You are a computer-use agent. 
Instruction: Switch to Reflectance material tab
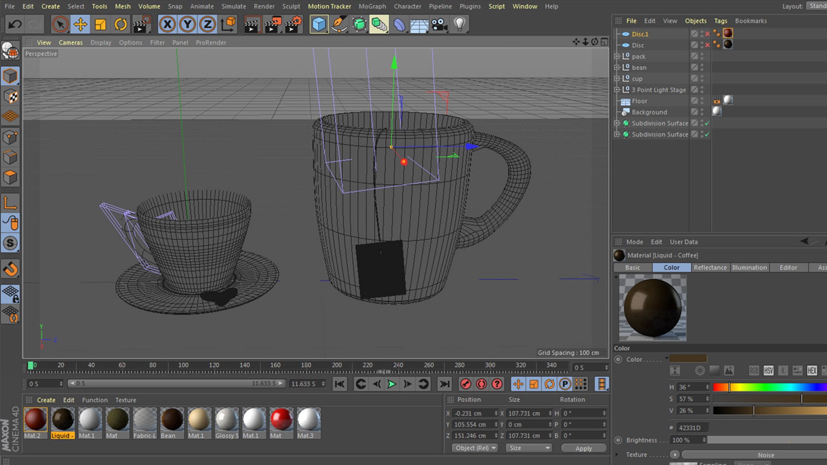(x=710, y=267)
